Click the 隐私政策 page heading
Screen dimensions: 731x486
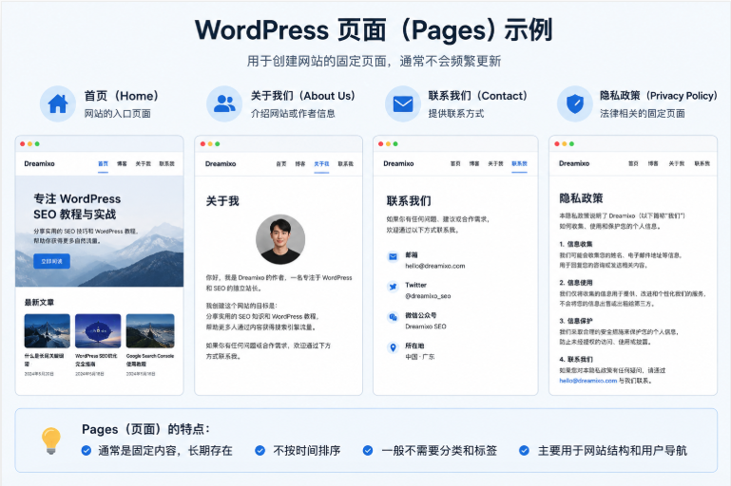581,198
